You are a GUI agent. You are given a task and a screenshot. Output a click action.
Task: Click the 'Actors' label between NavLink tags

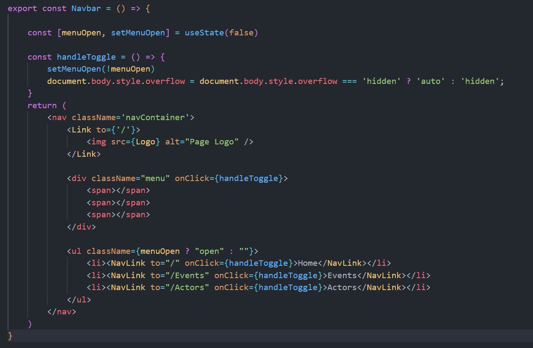point(342,287)
